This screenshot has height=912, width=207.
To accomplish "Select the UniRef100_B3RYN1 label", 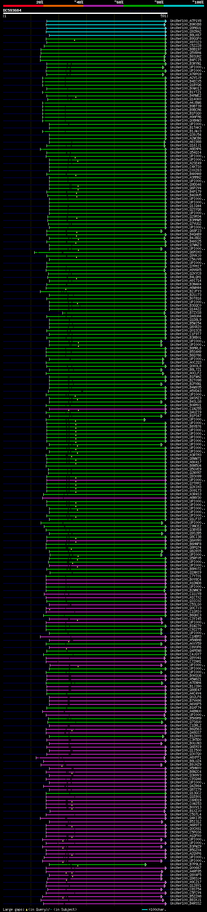I will click(186, 64).
